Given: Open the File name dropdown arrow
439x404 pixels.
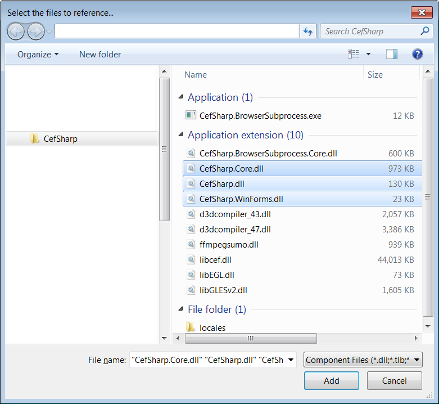Looking at the screenshot, I should click(x=291, y=360).
